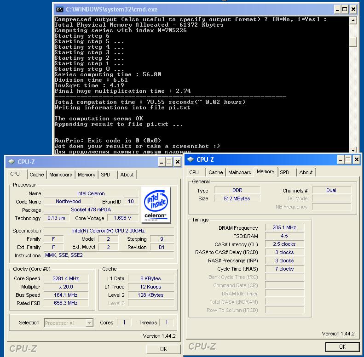
Task: Click cmd scrollbar up arrow
Action: (353, 20)
